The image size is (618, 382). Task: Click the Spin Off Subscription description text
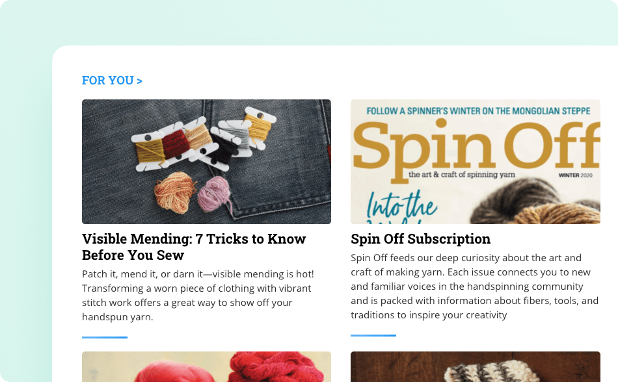[x=474, y=286]
